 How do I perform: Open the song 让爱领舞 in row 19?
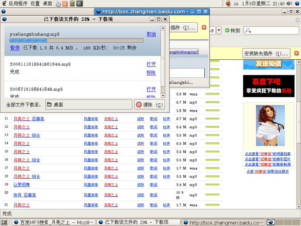click(x=21, y=185)
